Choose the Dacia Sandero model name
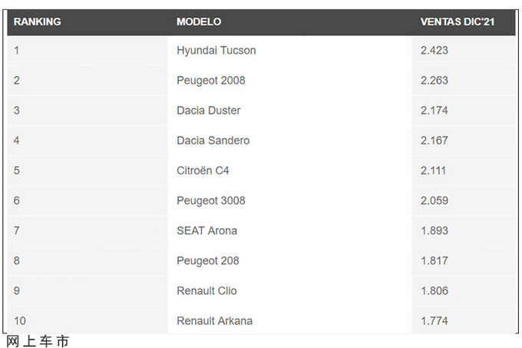This screenshot has width=522, height=348. pyautogui.click(x=213, y=141)
